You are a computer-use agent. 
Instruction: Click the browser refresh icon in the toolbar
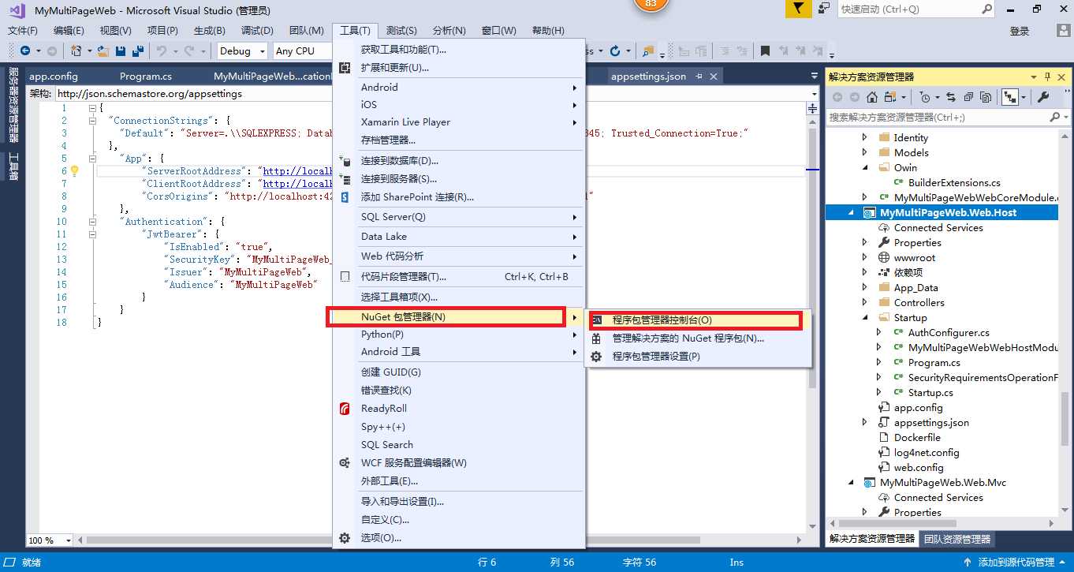click(x=615, y=50)
